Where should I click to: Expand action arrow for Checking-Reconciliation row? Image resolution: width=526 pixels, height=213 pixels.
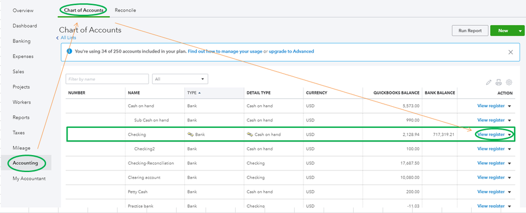pyautogui.click(x=510, y=164)
